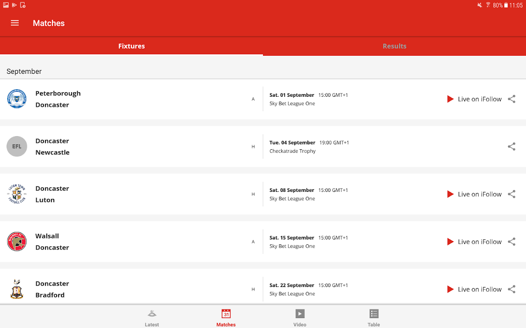The height and width of the screenshot is (328, 526).
Task: Tap Bradford club crest
Action: (17, 289)
